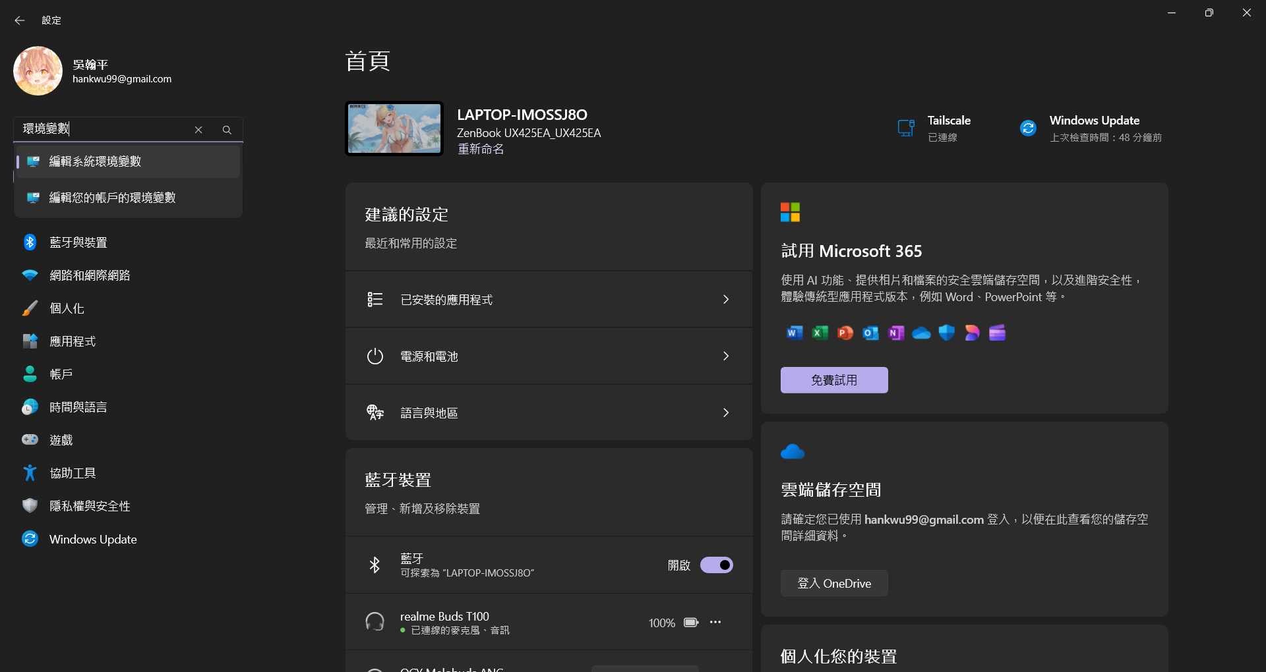Open Windows Update status text in header

[1106, 128]
